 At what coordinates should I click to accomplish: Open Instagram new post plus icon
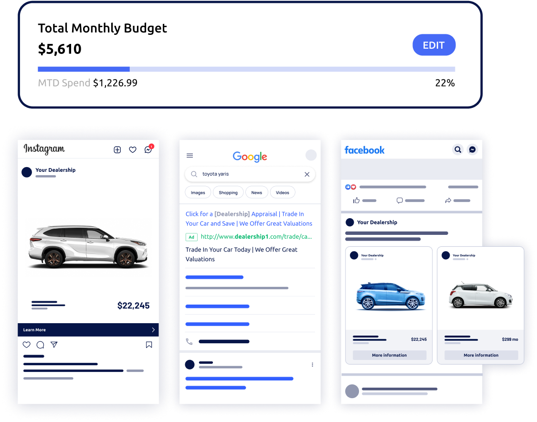click(x=117, y=150)
